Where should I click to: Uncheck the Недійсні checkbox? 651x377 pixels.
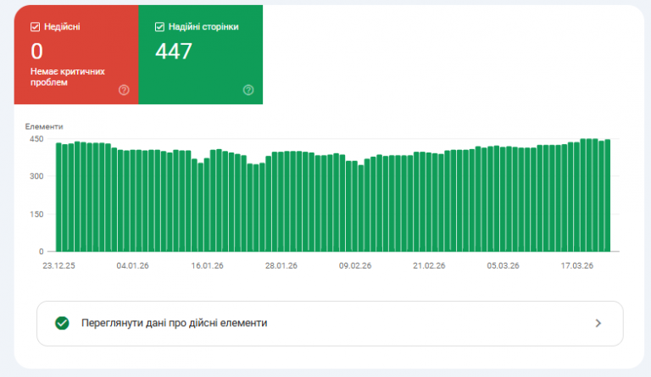coord(35,27)
